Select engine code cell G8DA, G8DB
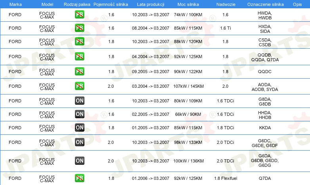The image size is (310, 185). [265, 102]
